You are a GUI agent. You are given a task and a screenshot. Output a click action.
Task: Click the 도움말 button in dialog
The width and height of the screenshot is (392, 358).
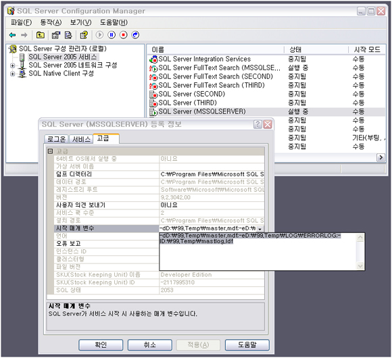(x=247, y=345)
